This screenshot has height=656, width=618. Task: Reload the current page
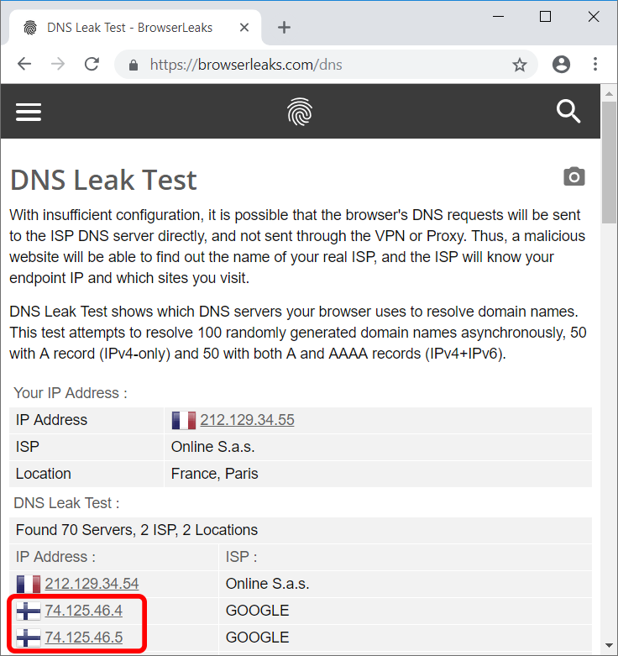[92, 65]
